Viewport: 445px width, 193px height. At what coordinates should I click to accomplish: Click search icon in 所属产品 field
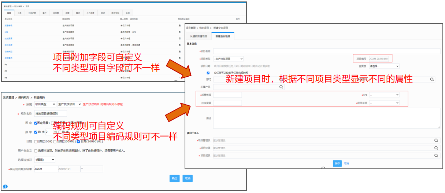tap(281, 87)
